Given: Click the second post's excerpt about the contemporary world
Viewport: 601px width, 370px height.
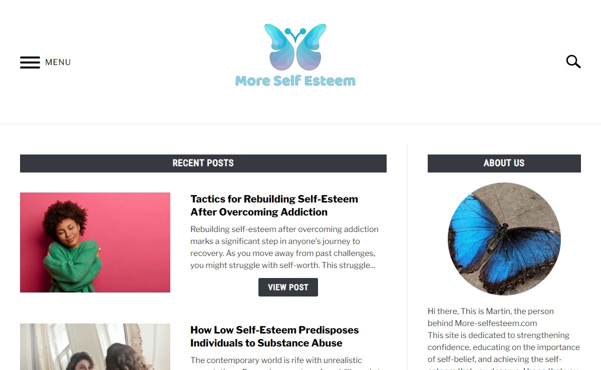Looking at the screenshot, I should (x=284, y=364).
